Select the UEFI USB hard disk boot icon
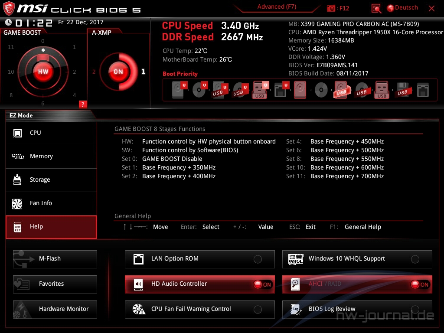 [x=220, y=90]
